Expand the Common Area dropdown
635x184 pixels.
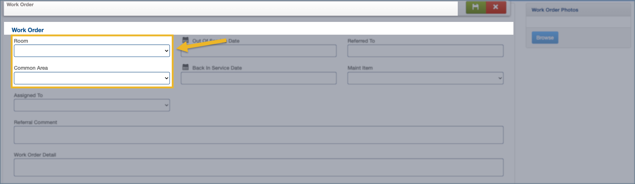click(92, 78)
